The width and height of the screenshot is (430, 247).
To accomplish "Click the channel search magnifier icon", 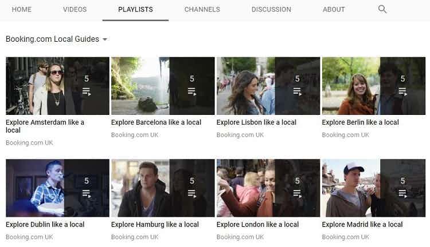I will point(382,9).
